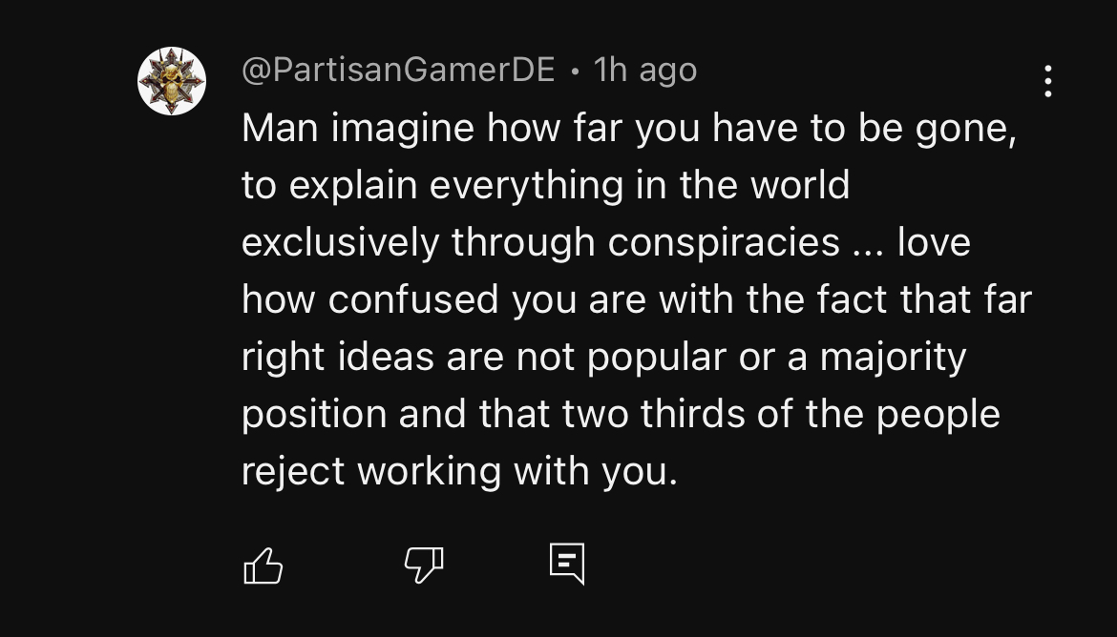This screenshot has width=1117, height=637.
Task: Click 'to explain everything in the world'
Action: click(546, 186)
